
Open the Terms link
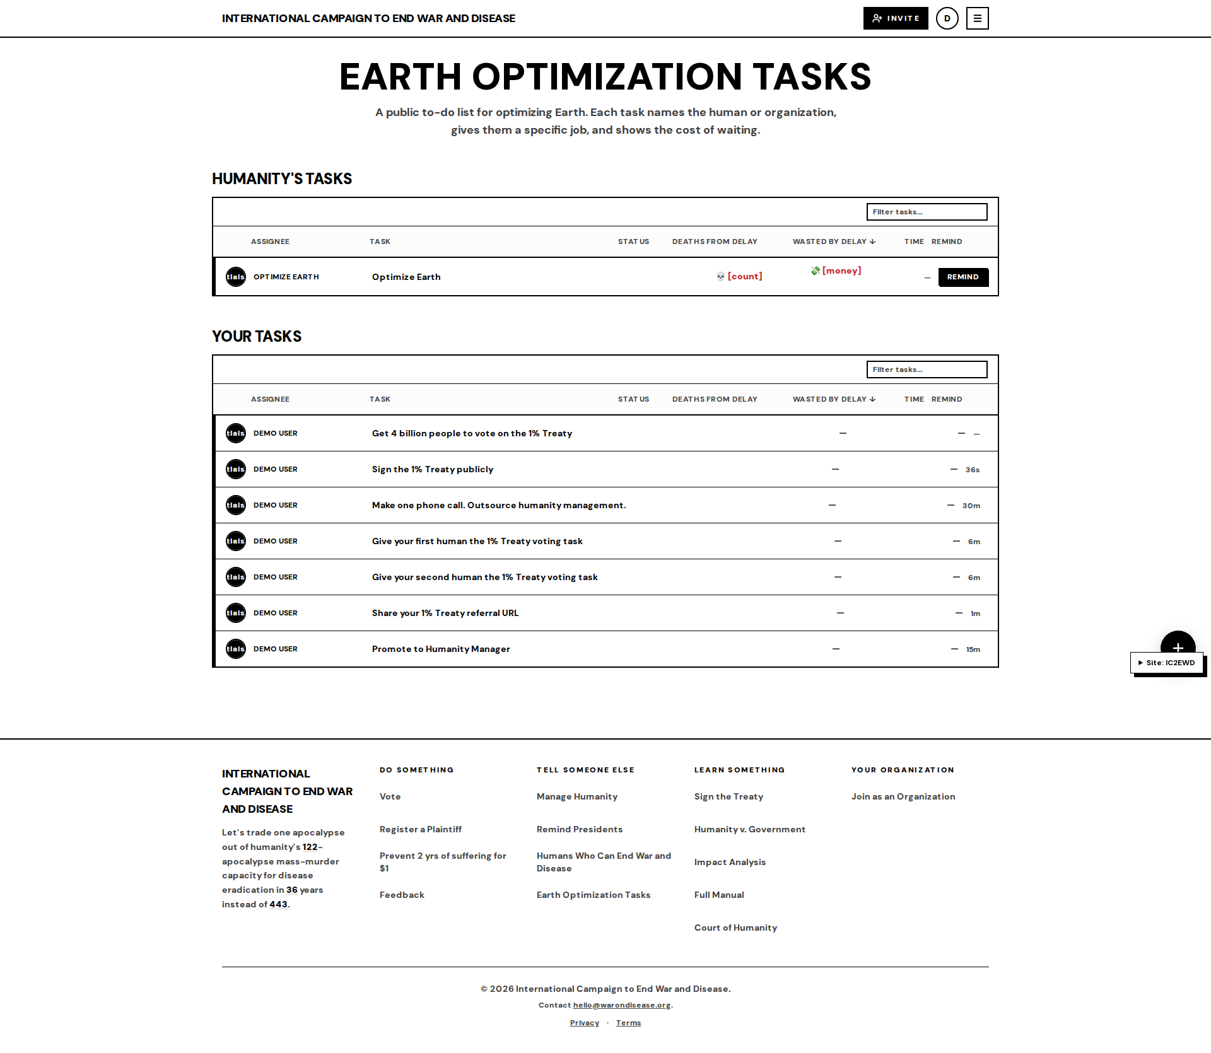pyautogui.click(x=628, y=1023)
